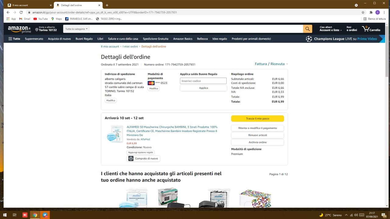390x219 pixels.
Task: Close the 'Il mio account' tab
Action: [x=51, y=5]
